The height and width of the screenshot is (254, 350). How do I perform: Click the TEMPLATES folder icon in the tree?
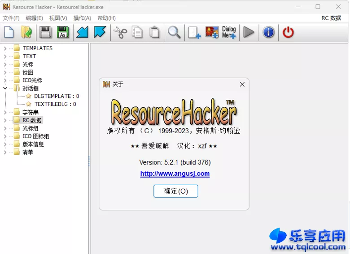pos(17,48)
